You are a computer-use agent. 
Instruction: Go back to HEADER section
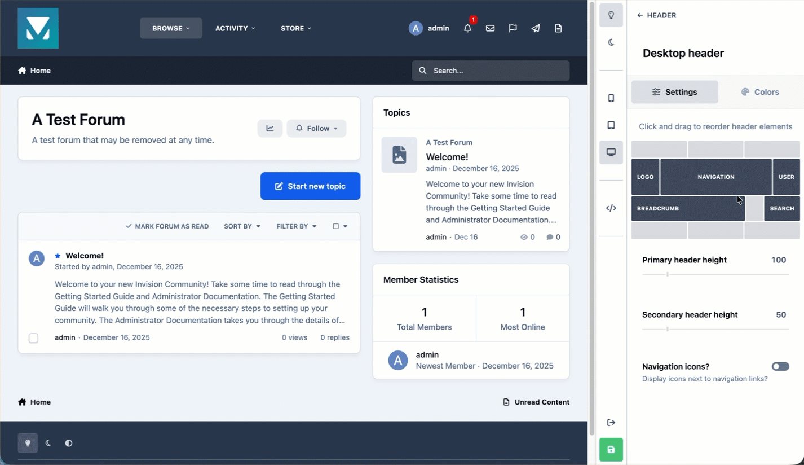(656, 15)
